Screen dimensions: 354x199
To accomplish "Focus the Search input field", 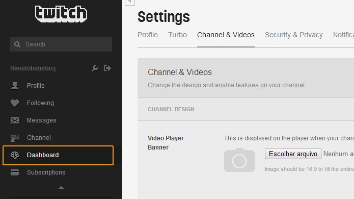I will click(x=61, y=44).
